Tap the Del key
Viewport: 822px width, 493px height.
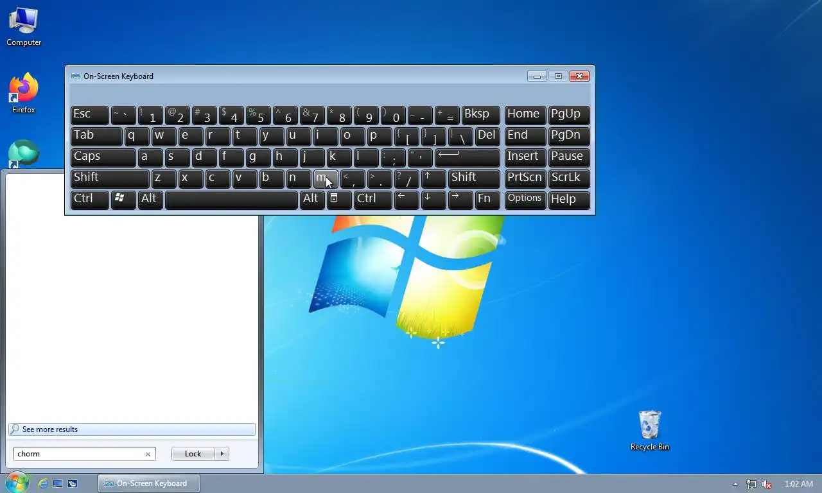point(487,136)
